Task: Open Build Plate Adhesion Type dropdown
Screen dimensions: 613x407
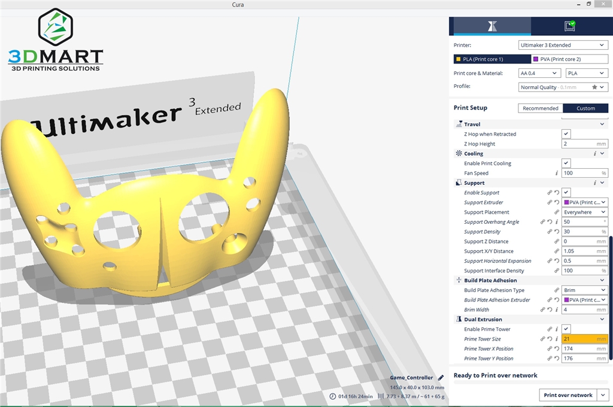Action: click(585, 290)
